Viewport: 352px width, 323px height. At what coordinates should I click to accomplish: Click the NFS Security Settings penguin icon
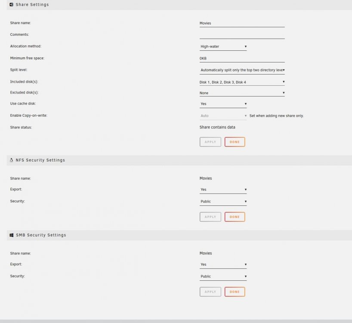pos(12,160)
